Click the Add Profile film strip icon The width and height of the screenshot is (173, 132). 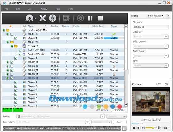[67, 18]
